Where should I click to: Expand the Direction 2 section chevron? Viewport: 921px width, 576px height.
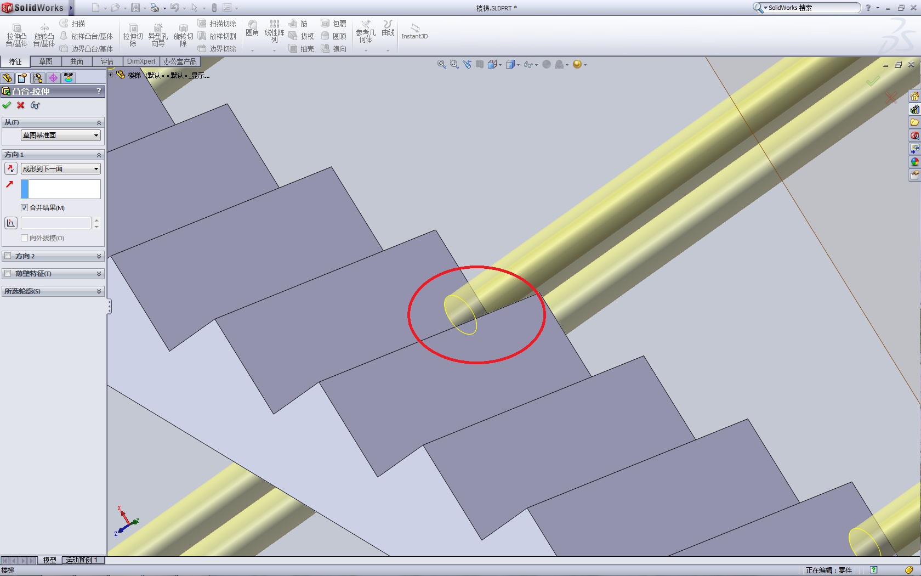[99, 256]
